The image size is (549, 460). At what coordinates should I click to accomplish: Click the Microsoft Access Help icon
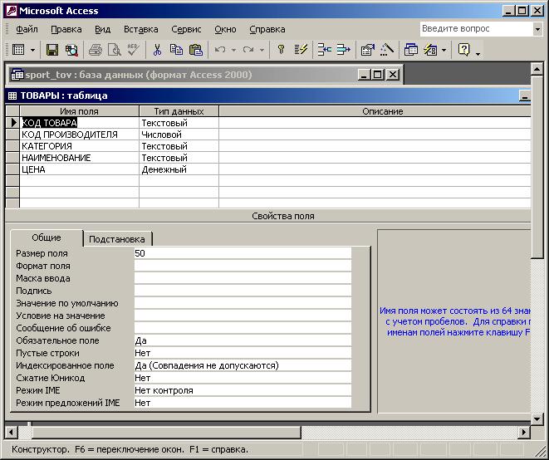coord(464,50)
